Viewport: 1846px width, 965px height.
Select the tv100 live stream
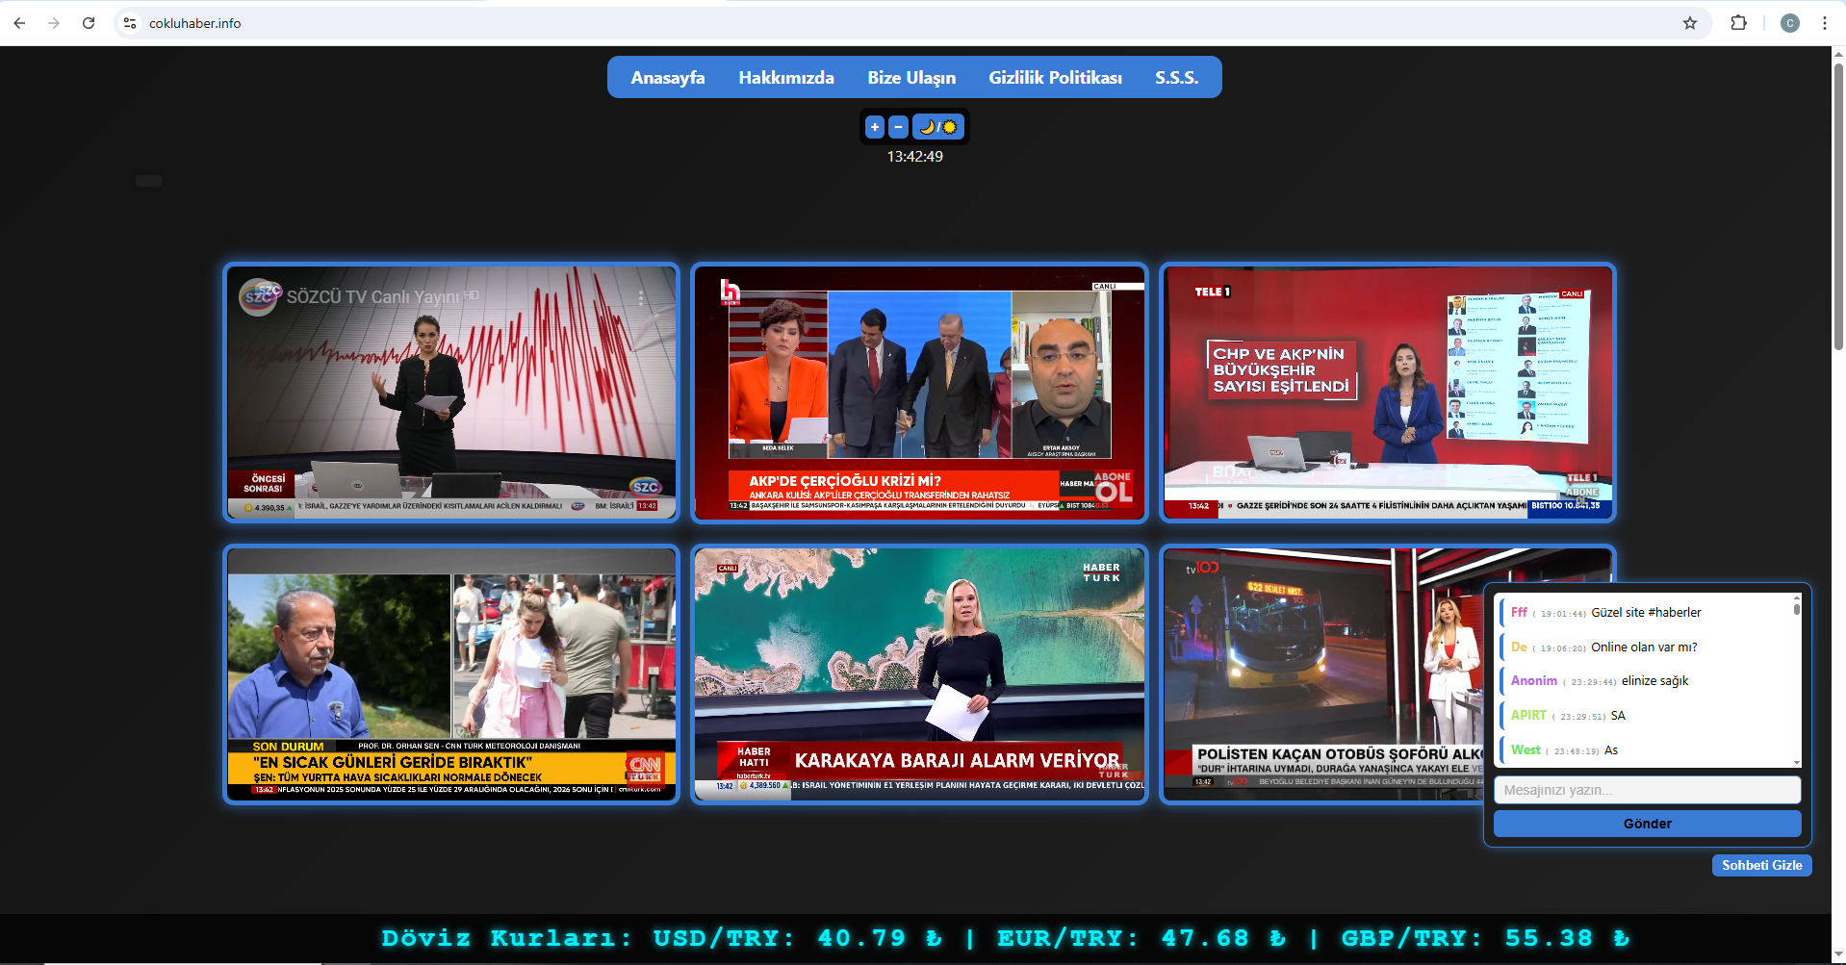pyautogui.click(x=1323, y=674)
